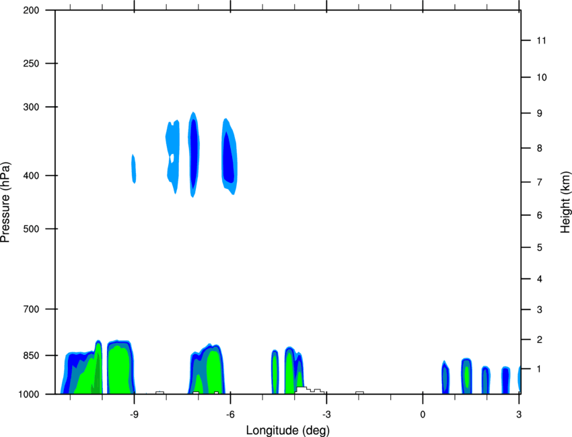Viewport: 572px width, 437px height.
Task: Pick the 1 km height label
Action: click(539, 369)
